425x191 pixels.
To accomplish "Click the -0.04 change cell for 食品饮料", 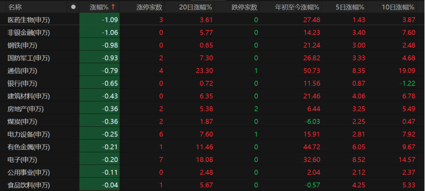I will pyautogui.click(x=100, y=185).
